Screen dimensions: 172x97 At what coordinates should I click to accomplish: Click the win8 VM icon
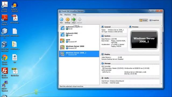[62, 41]
